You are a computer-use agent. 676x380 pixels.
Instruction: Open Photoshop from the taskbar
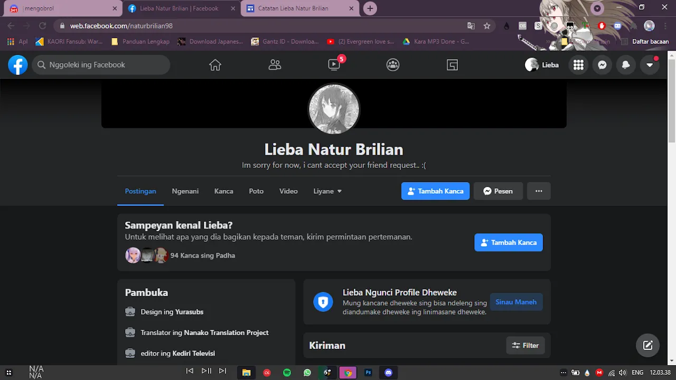click(x=369, y=373)
